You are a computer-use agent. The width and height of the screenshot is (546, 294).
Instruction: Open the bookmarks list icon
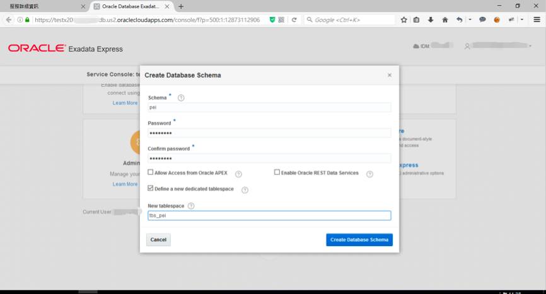coord(417,20)
